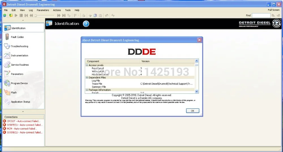Open the Service Routines panel
This screenshot has width=283, height=152.
(x=23, y=65)
